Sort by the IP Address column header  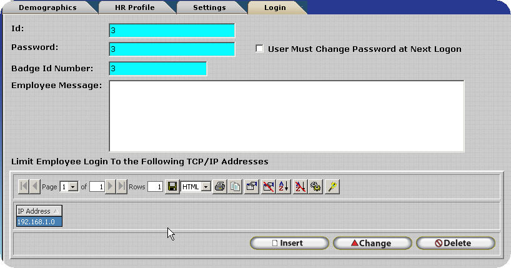click(x=39, y=211)
